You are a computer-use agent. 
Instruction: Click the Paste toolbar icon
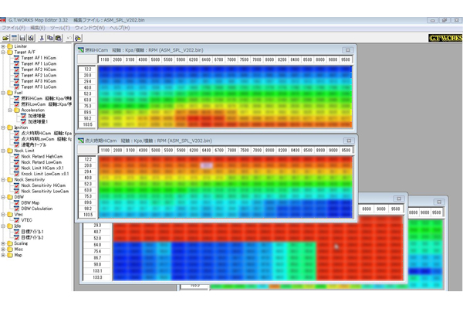pos(57,37)
